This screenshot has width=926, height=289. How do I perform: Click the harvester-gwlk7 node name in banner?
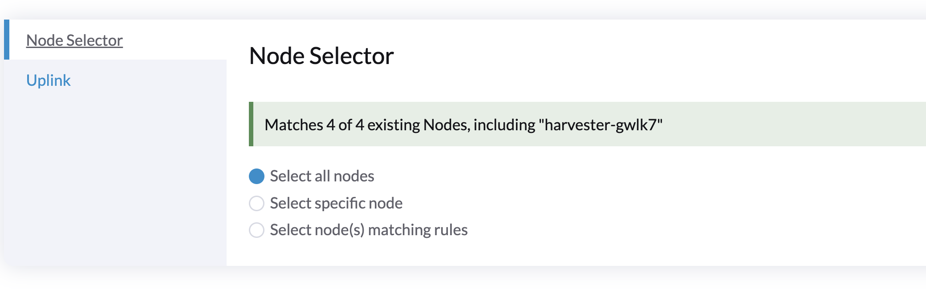(602, 125)
